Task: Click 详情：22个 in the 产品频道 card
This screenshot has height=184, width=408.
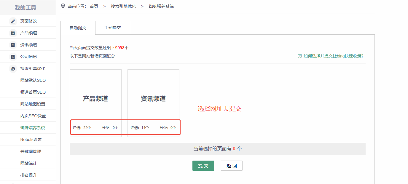Action: [82, 128]
